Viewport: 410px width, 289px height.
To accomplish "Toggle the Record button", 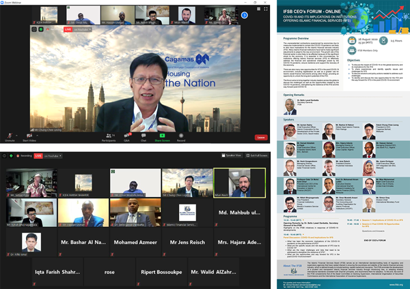I will [x=181, y=138].
